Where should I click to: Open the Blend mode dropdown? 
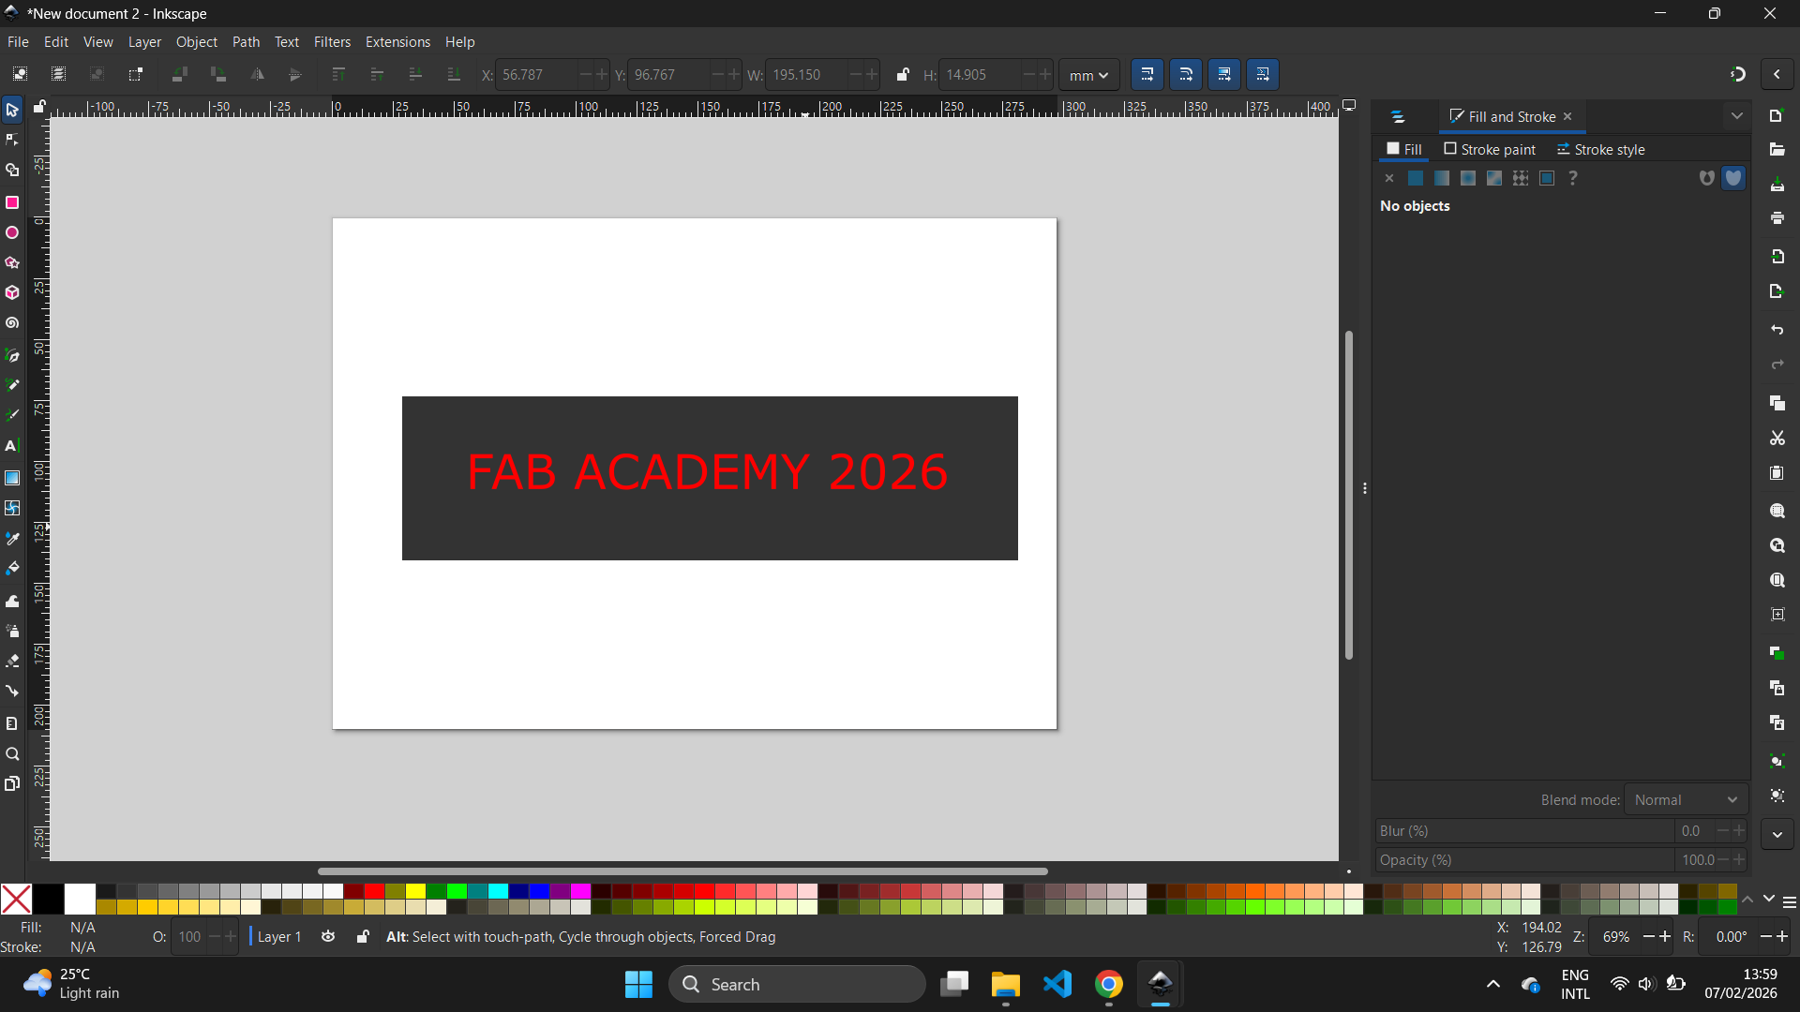[x=1685, y=799]
